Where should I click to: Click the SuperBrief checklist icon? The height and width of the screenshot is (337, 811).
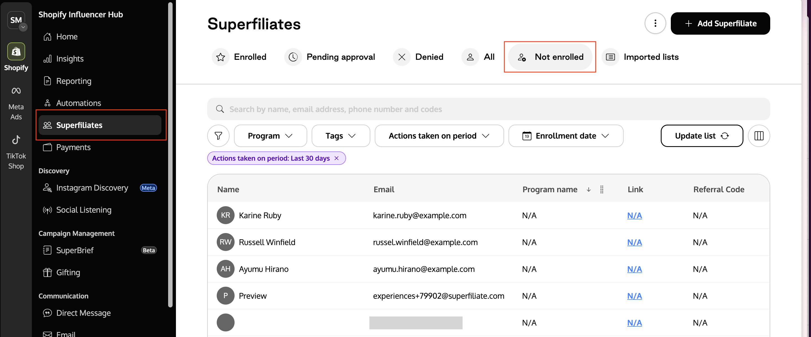click(x=47, y=250)
